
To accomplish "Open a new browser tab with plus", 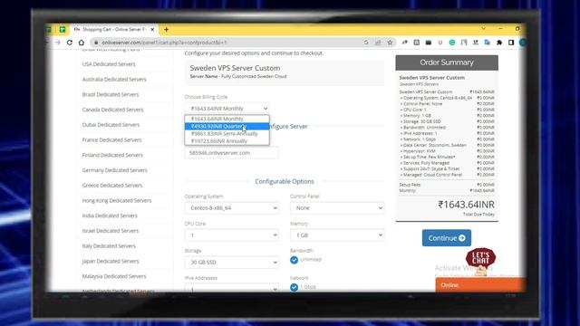I will (x=167, y=29).
